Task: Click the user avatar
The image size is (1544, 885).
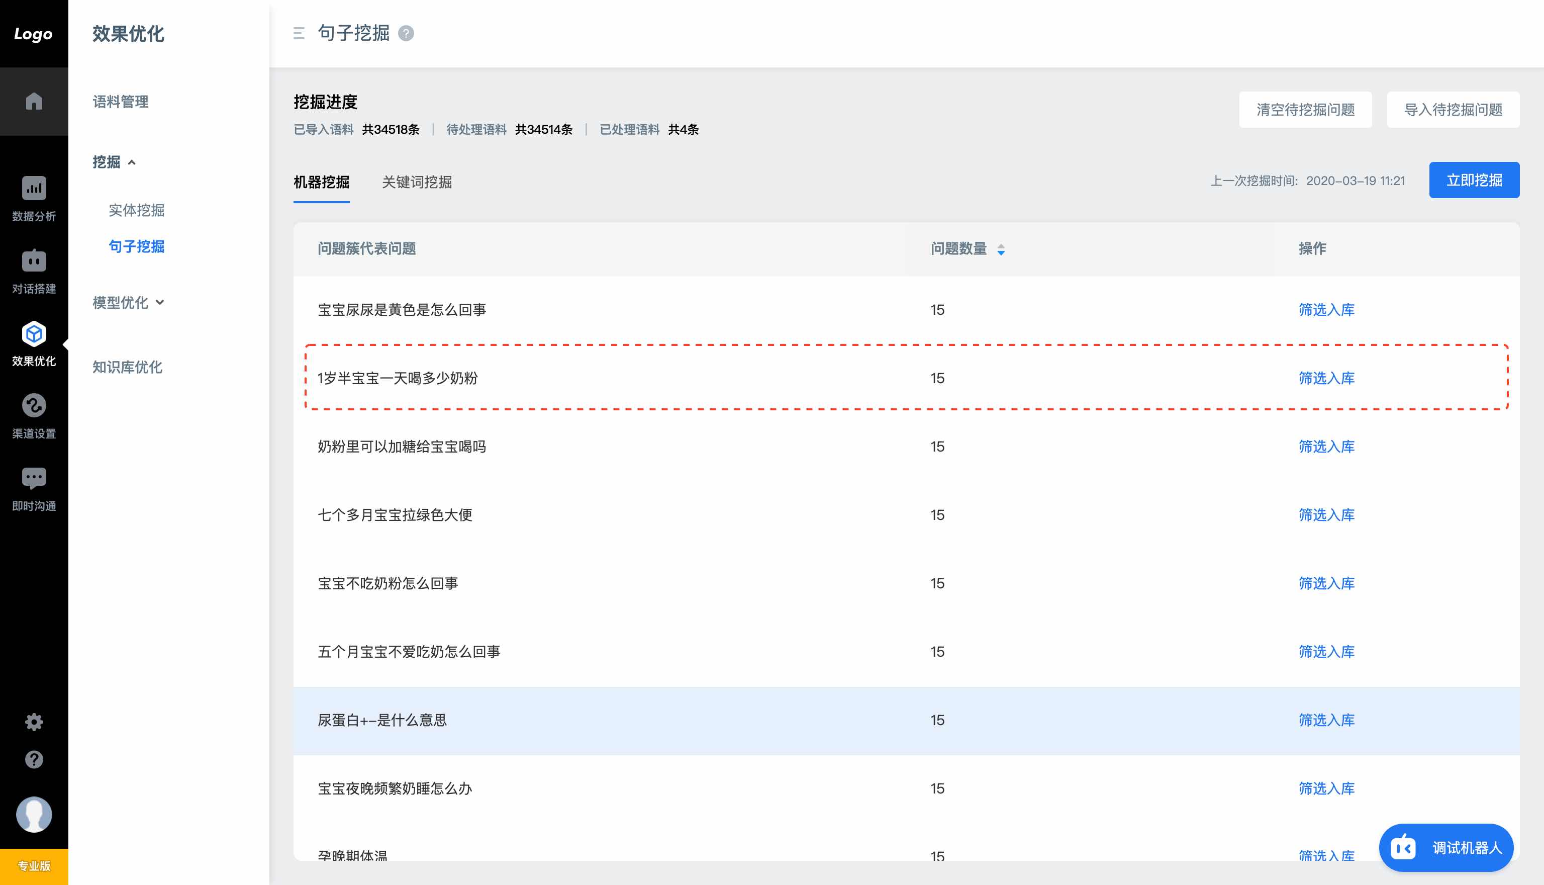Action: coord(34,815)
